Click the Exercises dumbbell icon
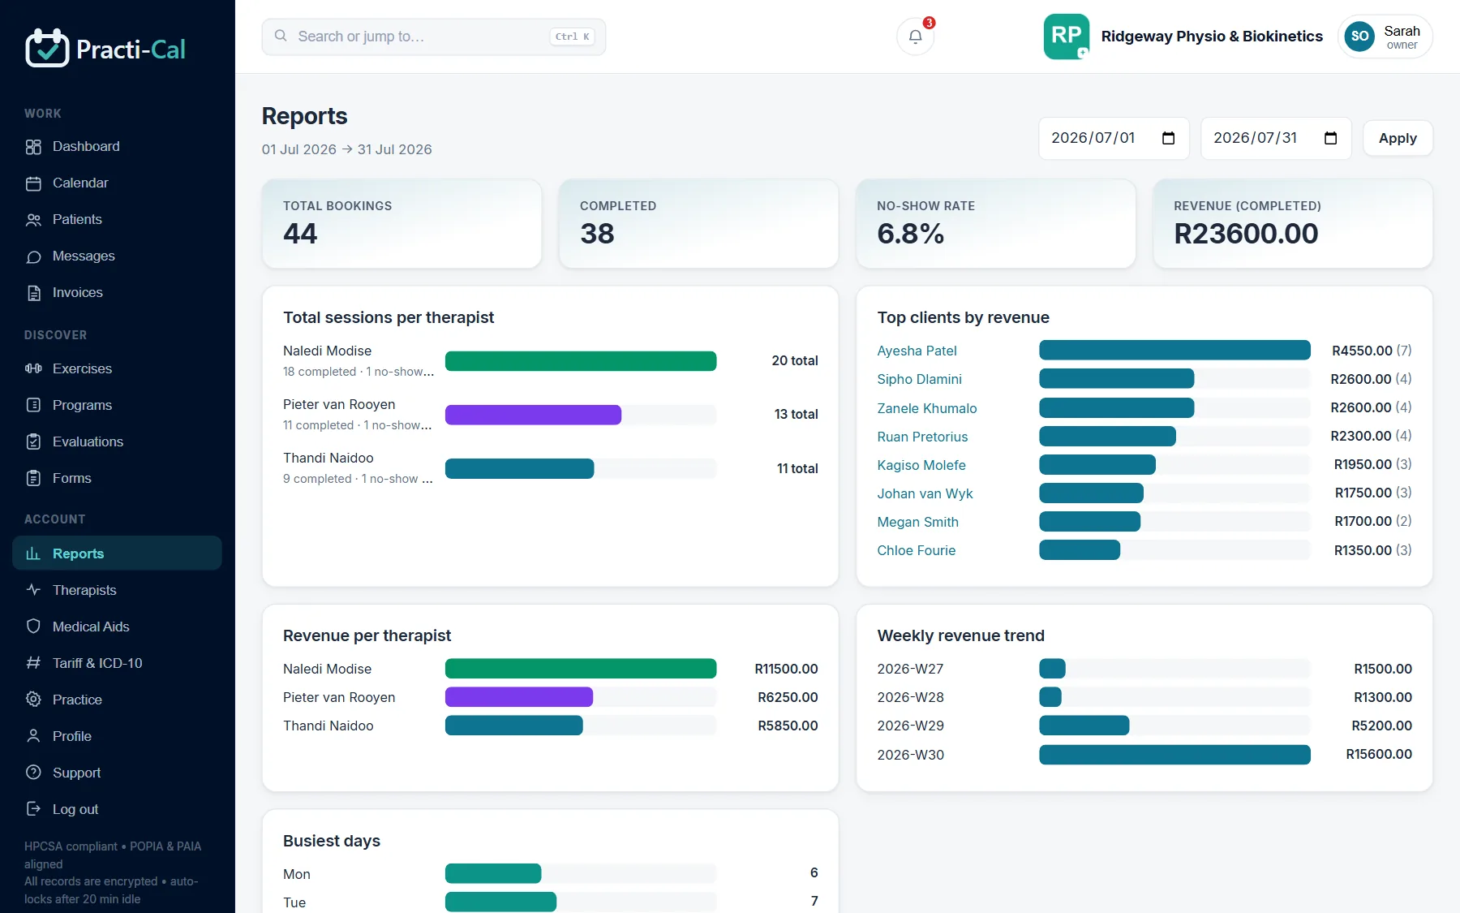The height and width of the screenshot is (913, 1460). point(33,368)
